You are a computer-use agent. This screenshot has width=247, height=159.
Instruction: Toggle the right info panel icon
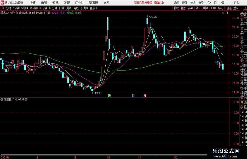(x=227, y=13)
